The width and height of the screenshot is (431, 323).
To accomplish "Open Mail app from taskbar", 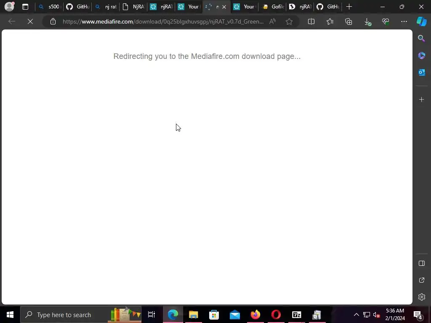I will click(x=235, y=315).
